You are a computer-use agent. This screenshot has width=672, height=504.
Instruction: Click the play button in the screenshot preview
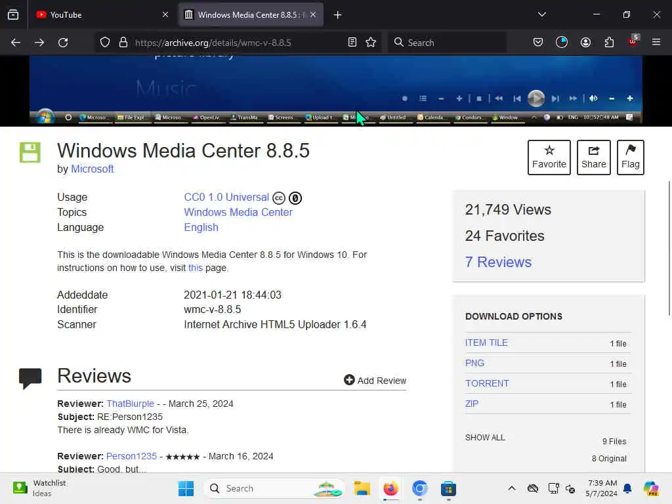[535, 98]
